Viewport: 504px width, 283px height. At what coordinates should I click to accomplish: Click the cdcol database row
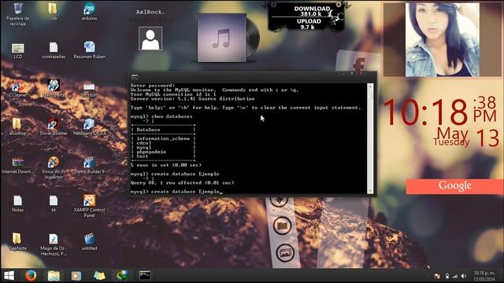coord(144,143)
